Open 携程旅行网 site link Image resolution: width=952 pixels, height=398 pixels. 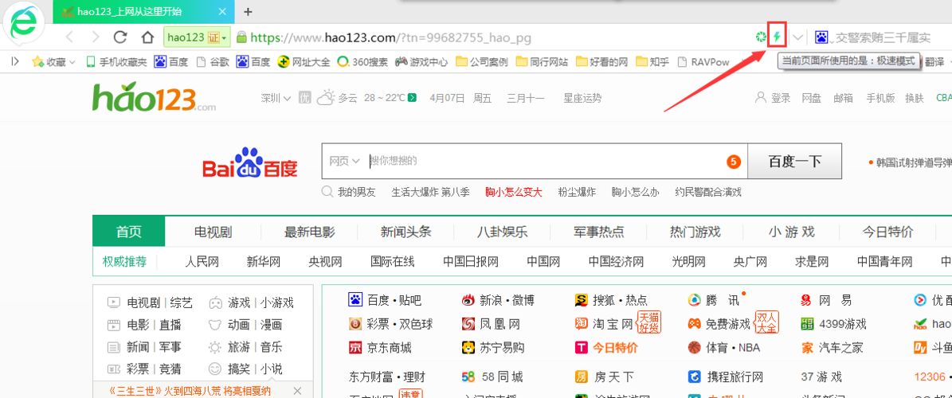click(725, 377)
